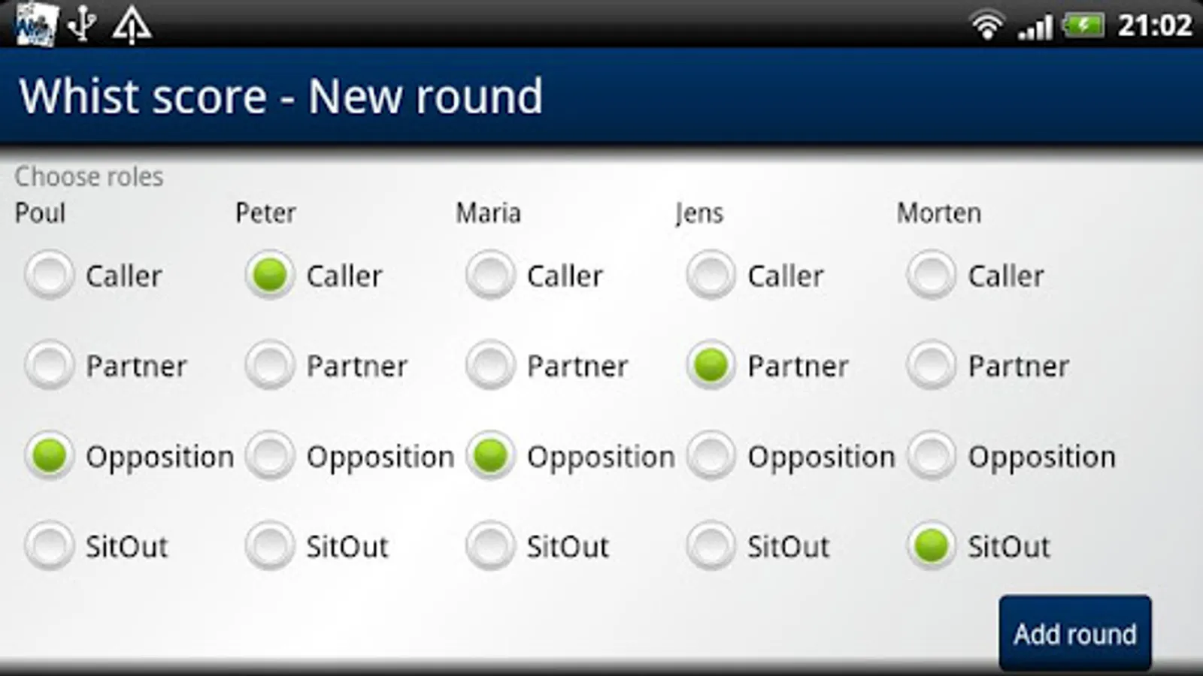Select Partner role for Peter
The width and height of the screenshot is (1203, 676).
(x=270, y=366)
